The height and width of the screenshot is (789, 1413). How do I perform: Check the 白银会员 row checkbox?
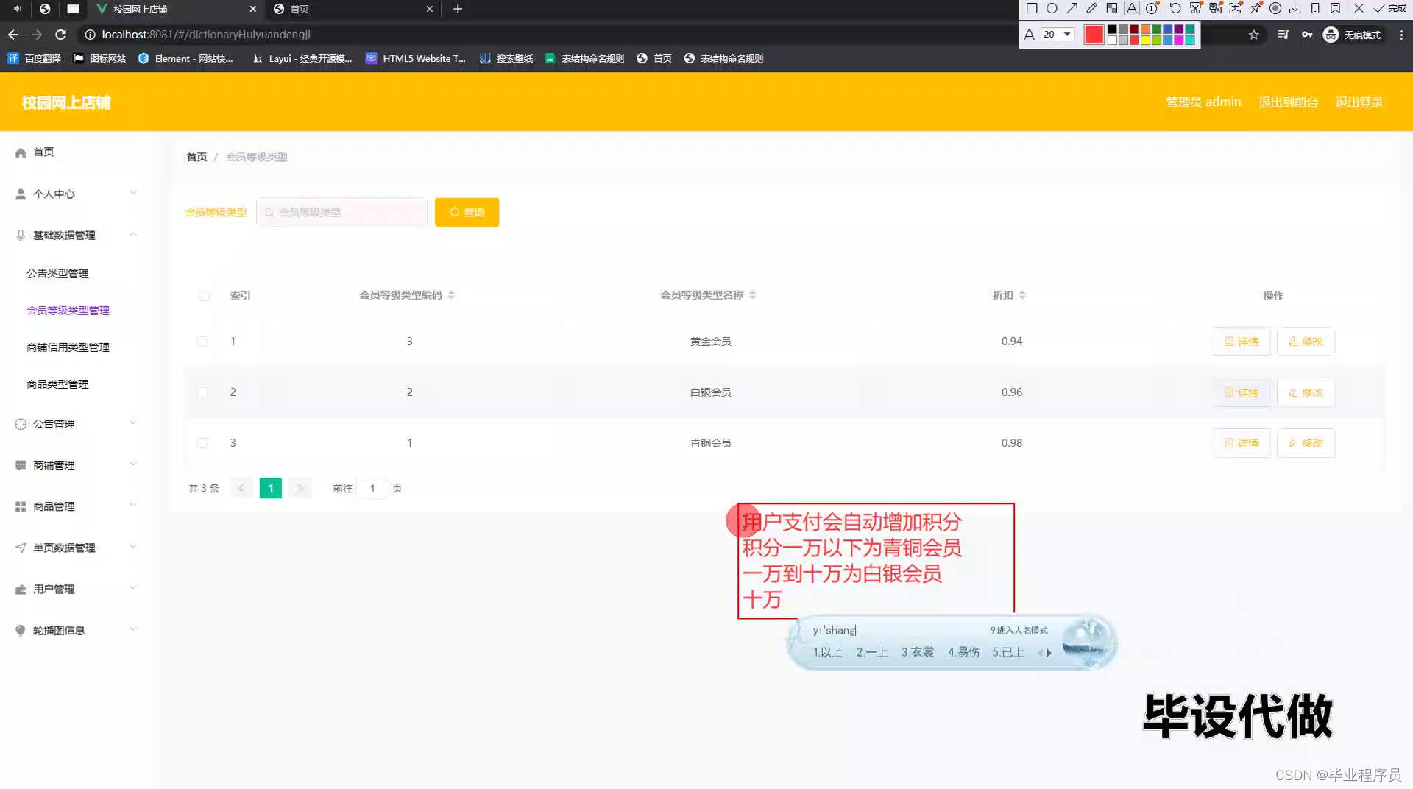point(202,392)
